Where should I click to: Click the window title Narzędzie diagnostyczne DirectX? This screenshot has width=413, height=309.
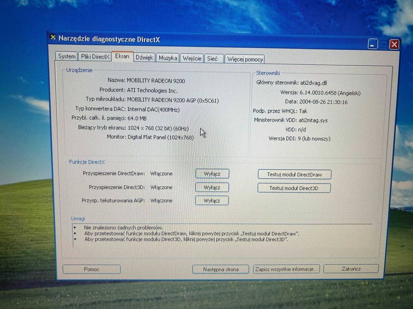[x=109, y=39]
